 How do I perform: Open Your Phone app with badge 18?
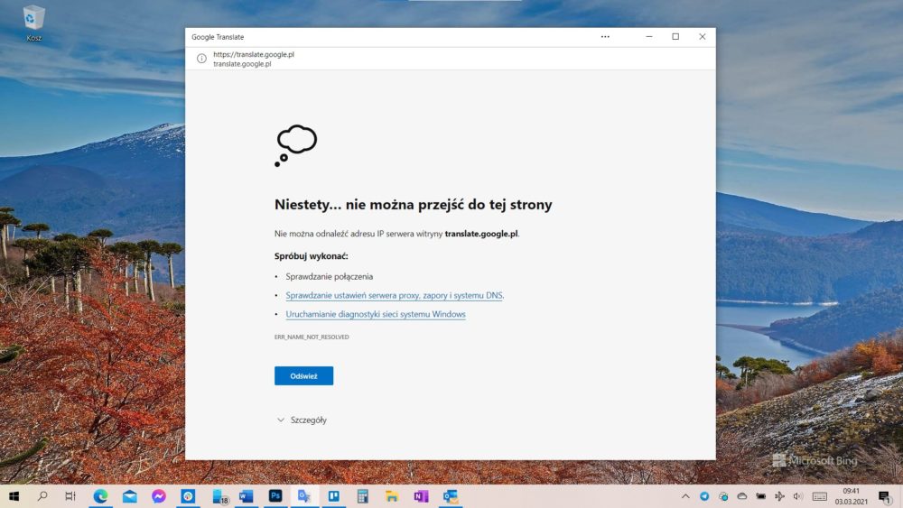point(219,496)
